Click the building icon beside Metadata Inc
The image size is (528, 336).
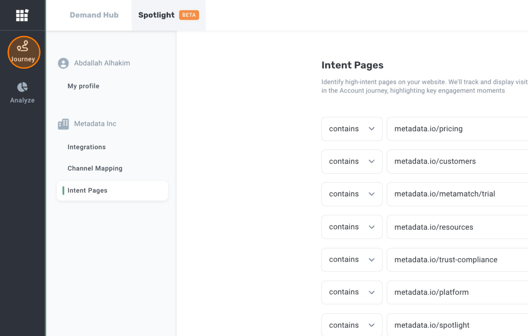63,124
